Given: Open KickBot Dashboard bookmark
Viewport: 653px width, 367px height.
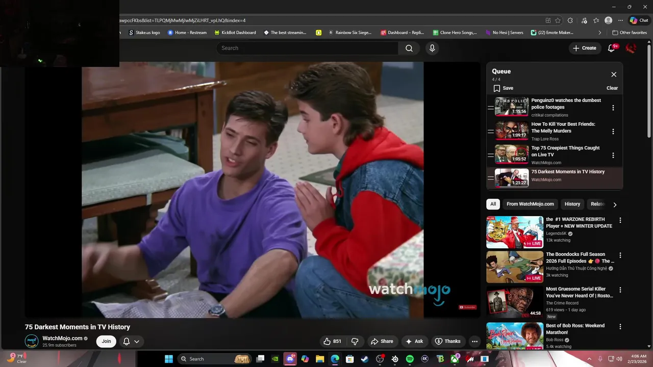Looking at the screenshot, I should tap(235, 33).
